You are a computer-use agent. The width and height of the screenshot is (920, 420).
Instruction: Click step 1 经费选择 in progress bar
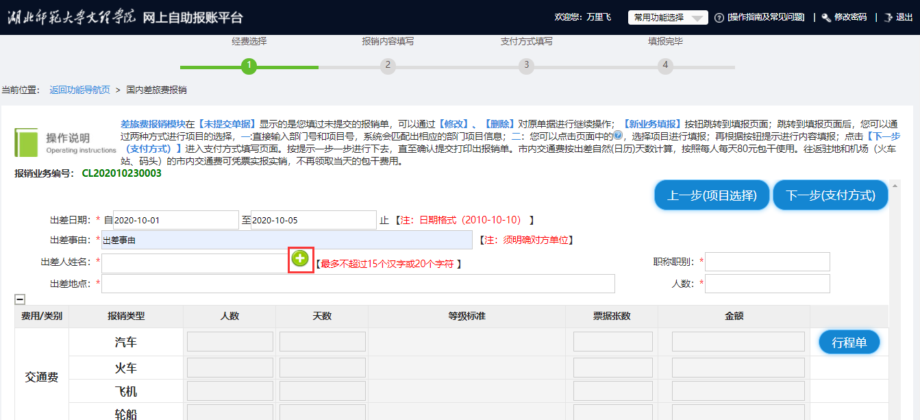pyautogui.click(x=249, y=66)
